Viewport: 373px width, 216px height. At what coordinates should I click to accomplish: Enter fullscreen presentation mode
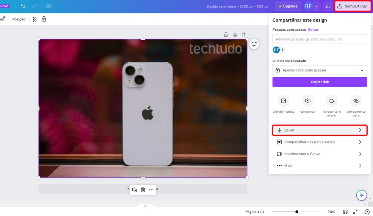click(355, 212)
